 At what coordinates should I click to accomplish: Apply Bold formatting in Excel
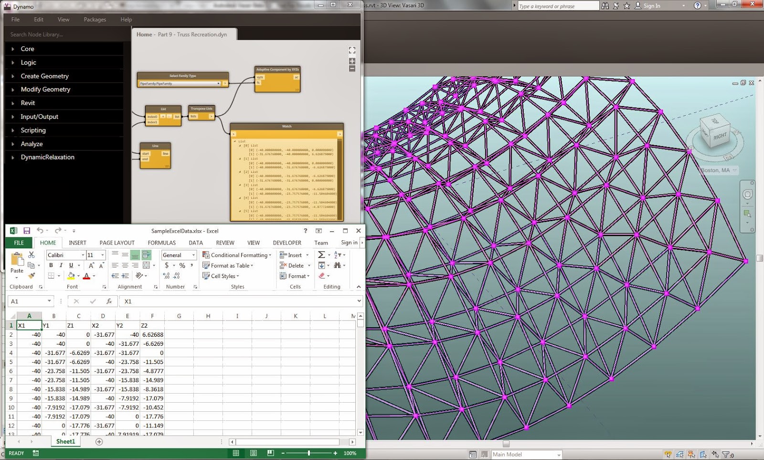tap(51, 265)
